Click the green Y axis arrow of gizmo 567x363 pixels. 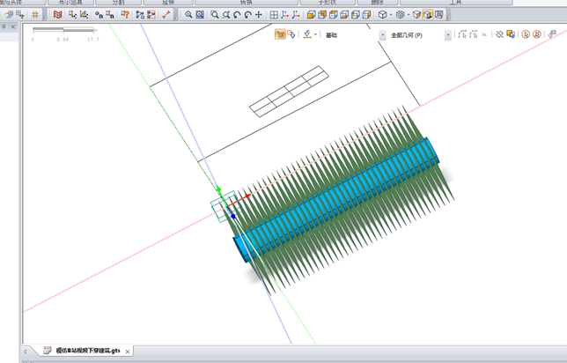218,189
